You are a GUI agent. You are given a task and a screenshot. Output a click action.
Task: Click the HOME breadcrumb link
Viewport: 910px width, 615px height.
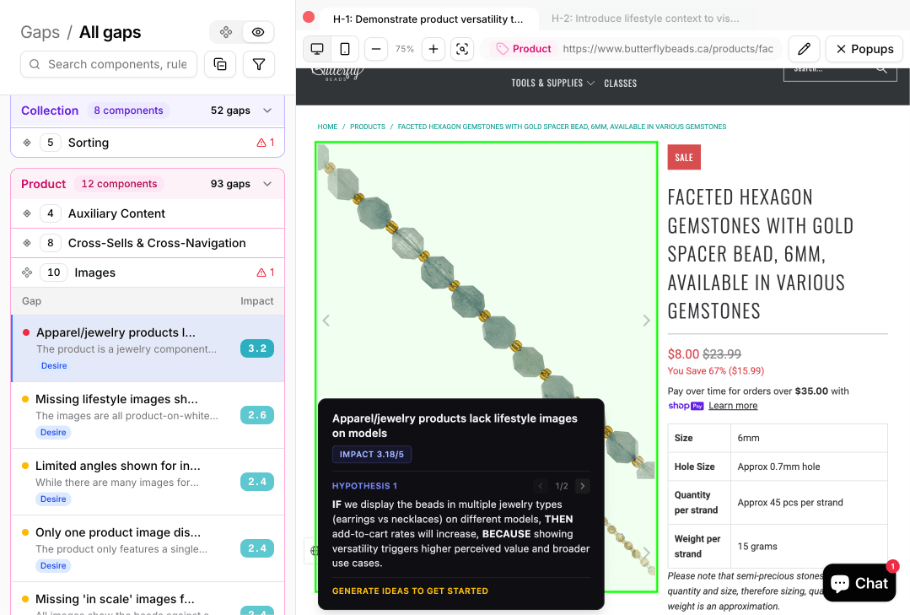pos(327,127)
